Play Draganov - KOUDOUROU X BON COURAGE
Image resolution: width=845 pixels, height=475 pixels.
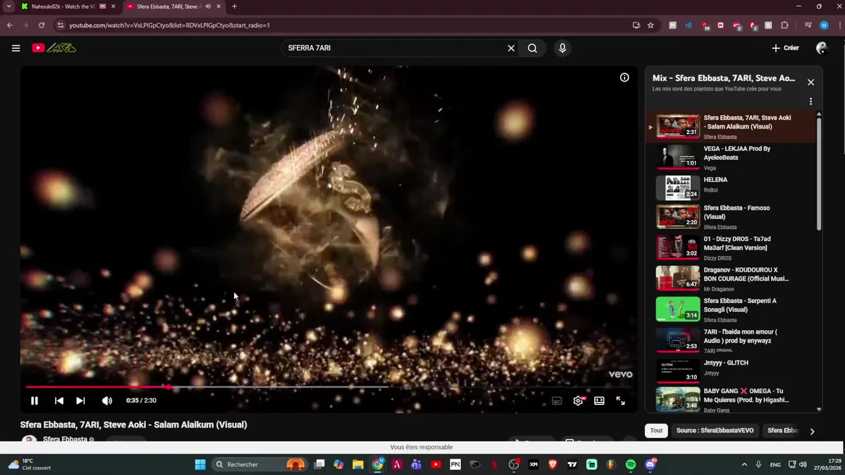coord(731,279)
